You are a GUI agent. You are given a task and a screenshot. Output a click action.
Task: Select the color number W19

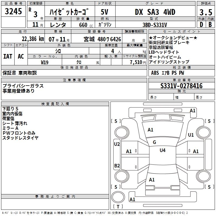point(45,62)
